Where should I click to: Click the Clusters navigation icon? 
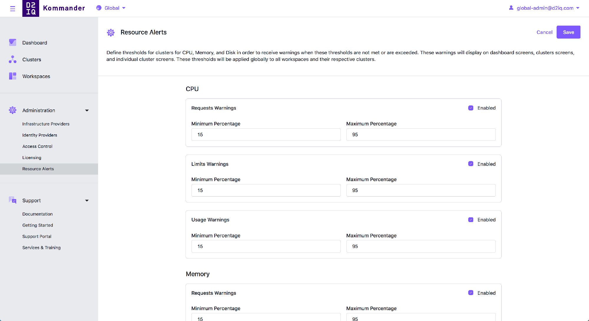click(x=12, y=59)
